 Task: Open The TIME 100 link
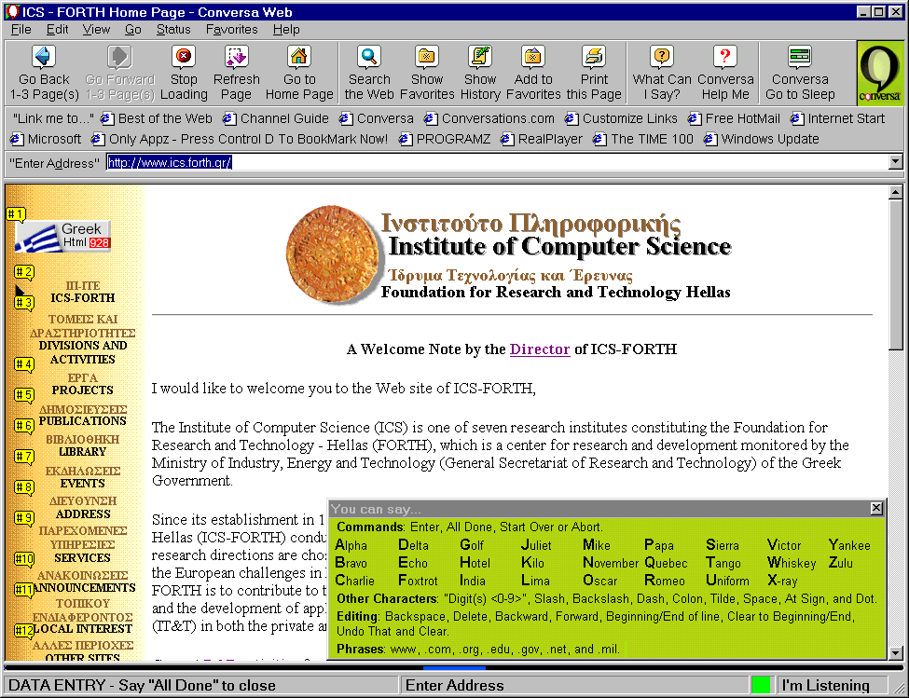(643, 139)
